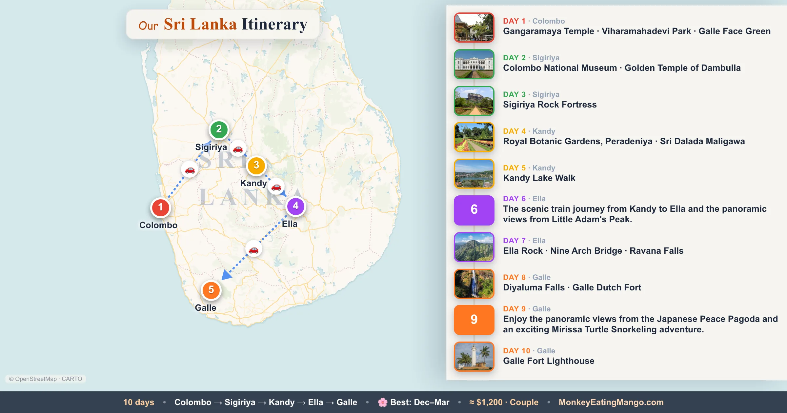The image size is (787, 413).
Task: Click the purple Ella marker numbered 4
Action: pyautogui.click(x=296, y=206)
